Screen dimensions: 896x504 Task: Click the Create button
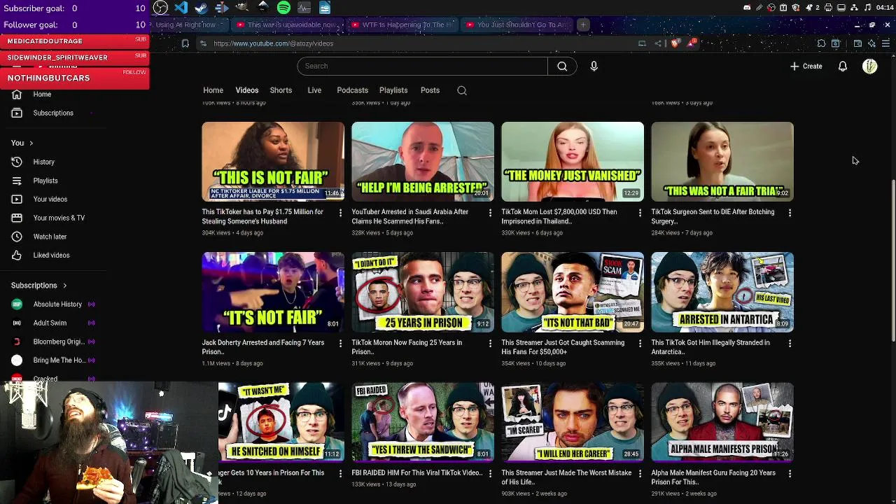(x=806, y=66)
